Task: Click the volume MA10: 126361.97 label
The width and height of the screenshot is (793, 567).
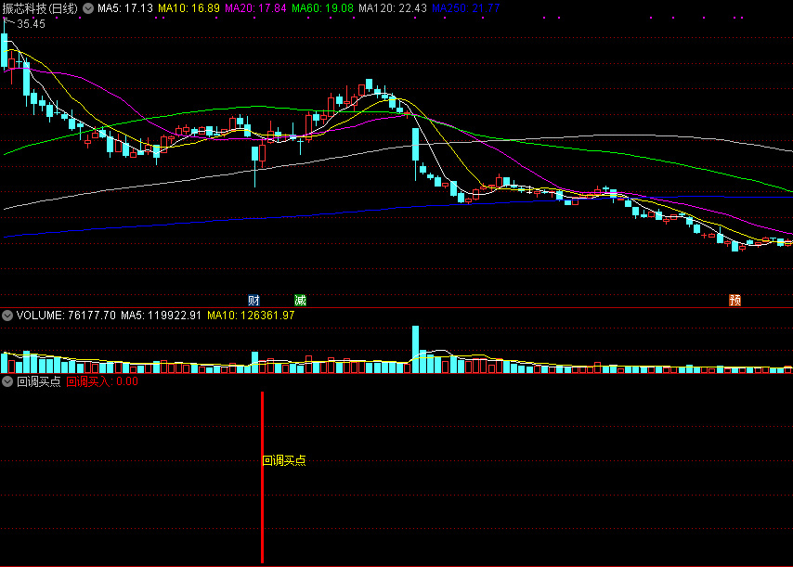Action: point(251,316)
